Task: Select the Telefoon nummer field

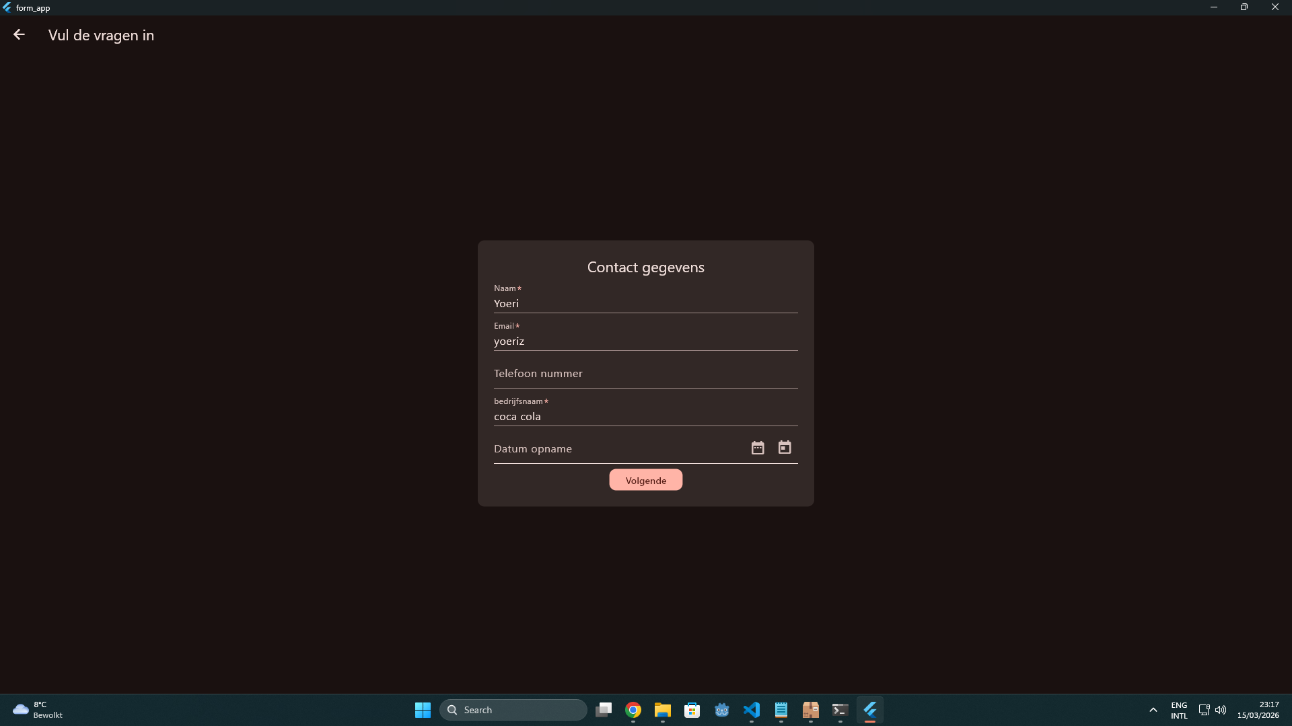Action: (x=645, y=374)
